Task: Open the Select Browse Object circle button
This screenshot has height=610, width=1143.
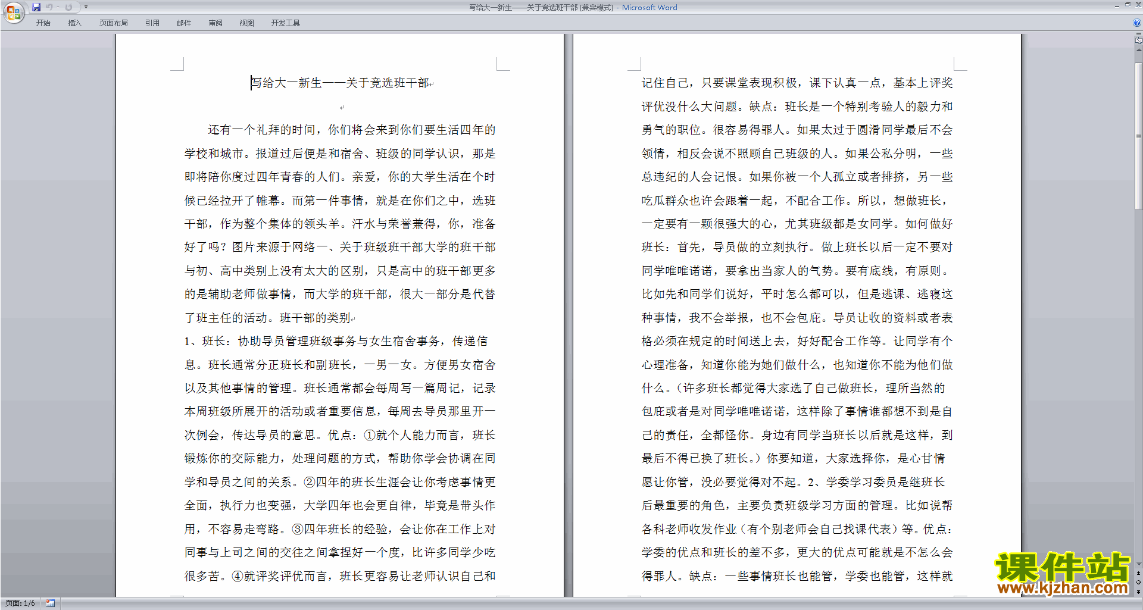Action: click(x=1138, y=582)
